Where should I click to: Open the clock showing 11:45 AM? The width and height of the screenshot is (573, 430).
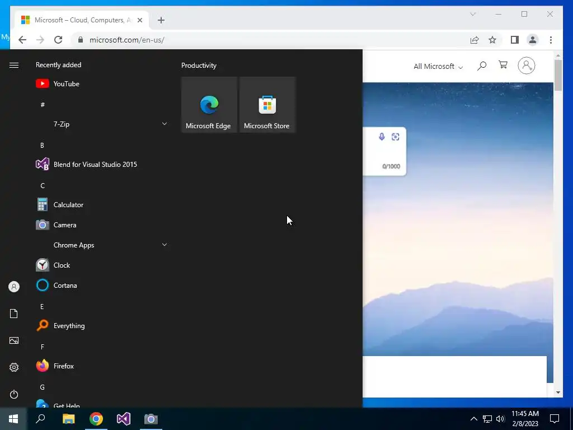click(525, 419)
